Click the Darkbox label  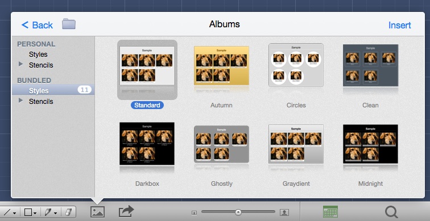coord(147,184)
